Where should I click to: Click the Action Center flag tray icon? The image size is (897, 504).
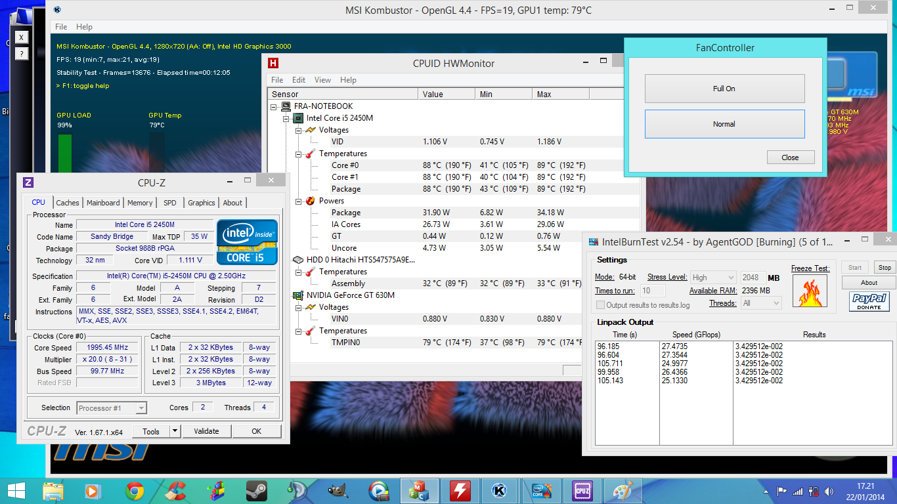point(782,491)
